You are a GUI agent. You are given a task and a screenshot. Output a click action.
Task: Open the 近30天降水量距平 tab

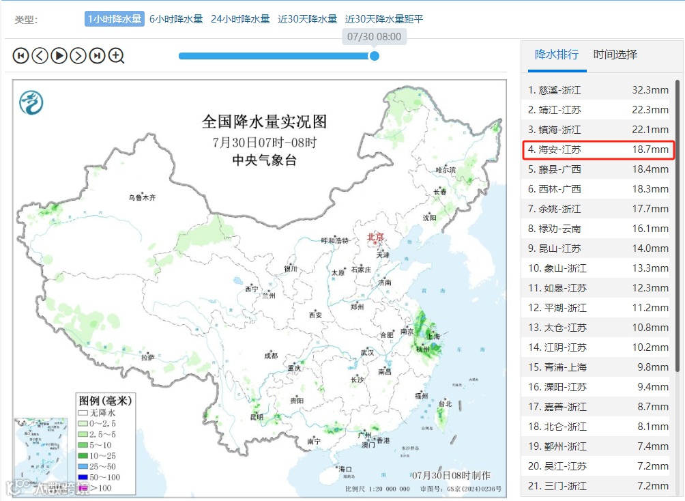(384, 19)
